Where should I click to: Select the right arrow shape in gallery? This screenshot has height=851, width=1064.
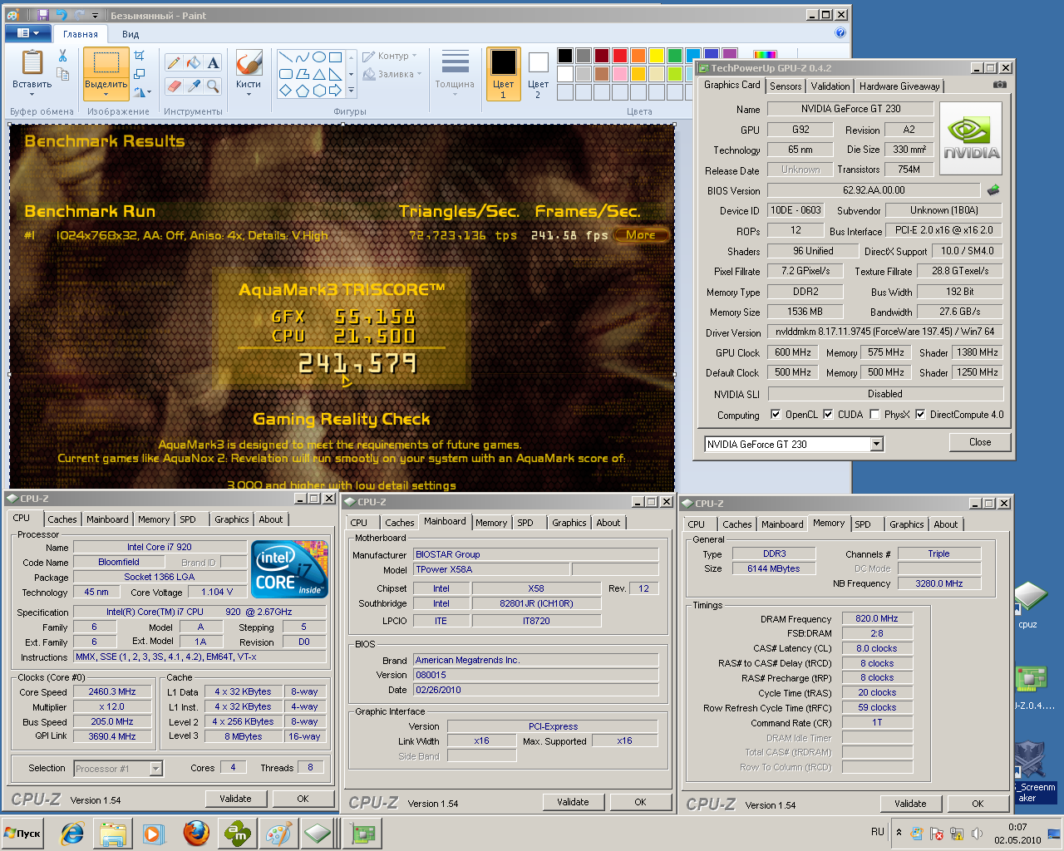coord(335,91)
